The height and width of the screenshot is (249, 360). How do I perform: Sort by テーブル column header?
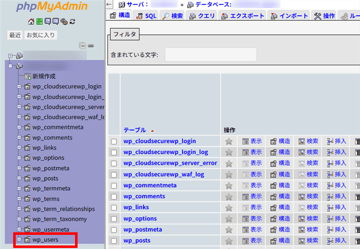click(135, 131)
